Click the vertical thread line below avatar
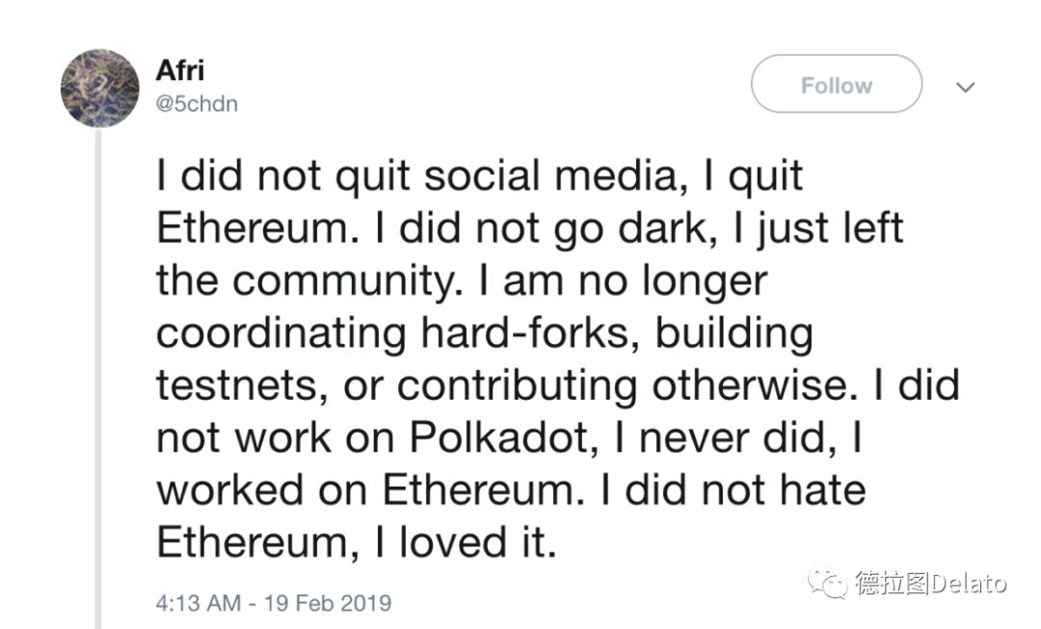The height and width of the screenshot is (629, 1041). tap(99, 379)
